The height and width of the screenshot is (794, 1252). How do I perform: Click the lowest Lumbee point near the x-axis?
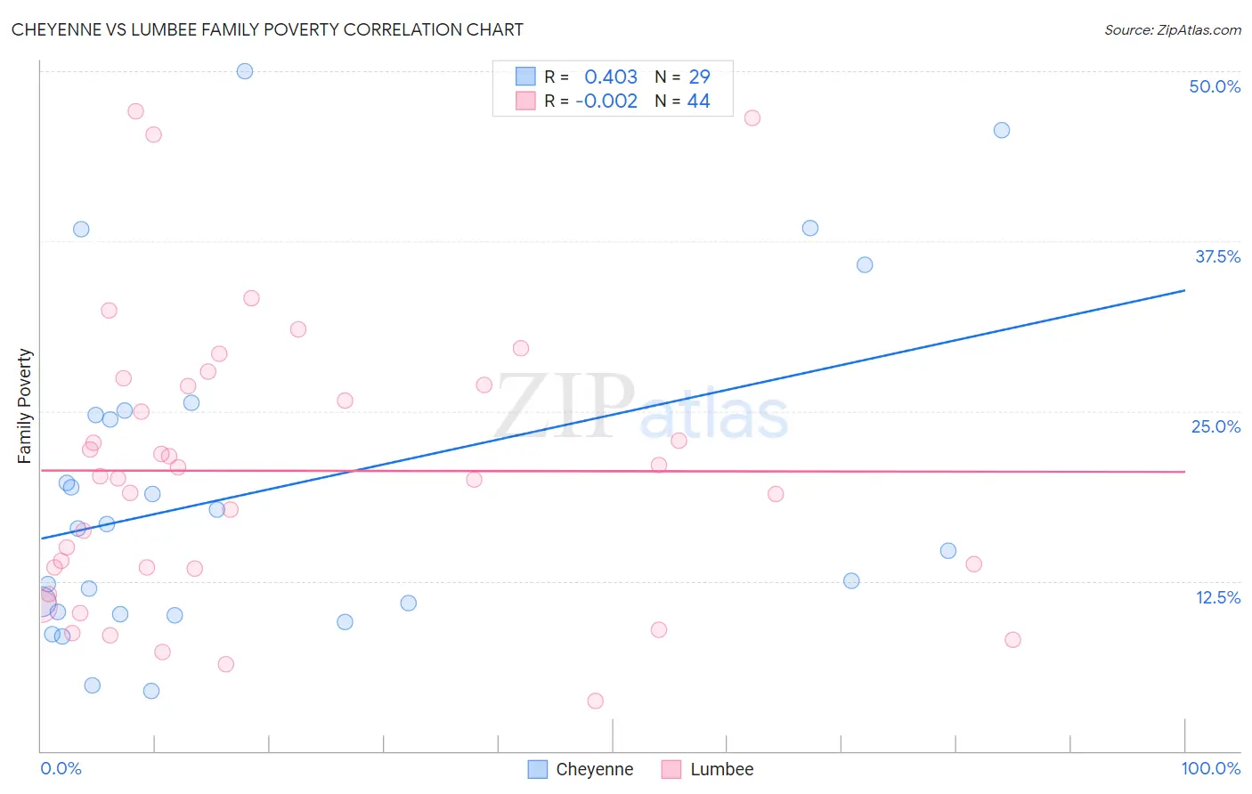[x=596, y=701]
